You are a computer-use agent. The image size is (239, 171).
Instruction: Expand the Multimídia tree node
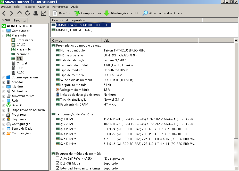click(x=4, y=92)
